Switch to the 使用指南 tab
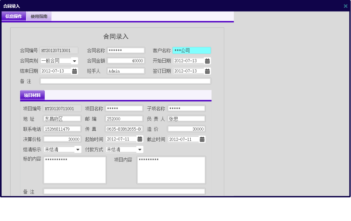 coord(38,16)
